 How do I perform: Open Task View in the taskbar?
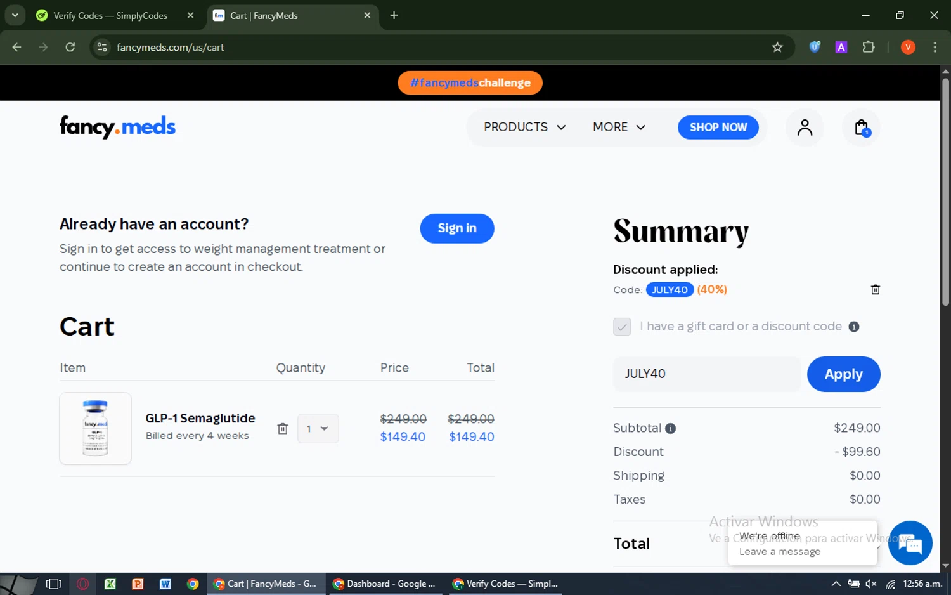(x=54, y=584)
